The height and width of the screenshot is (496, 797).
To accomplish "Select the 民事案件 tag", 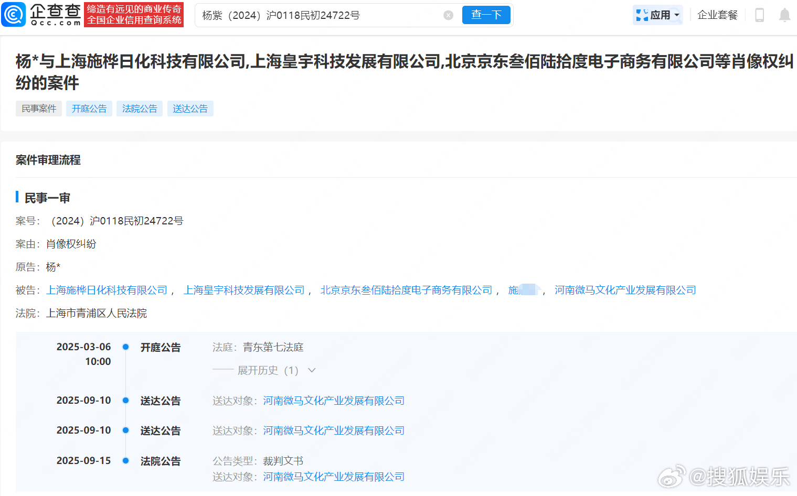I will (x=39, y=109).
